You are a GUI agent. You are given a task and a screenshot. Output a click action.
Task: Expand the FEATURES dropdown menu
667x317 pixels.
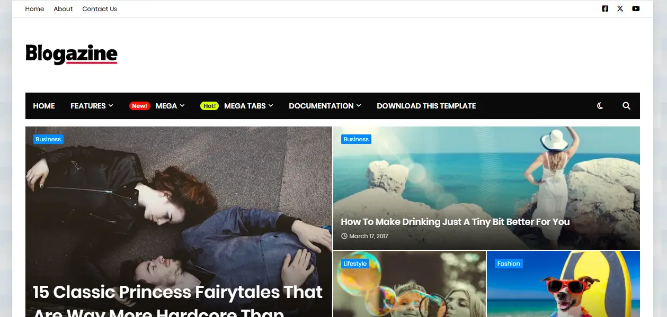[x=92, y=106]
